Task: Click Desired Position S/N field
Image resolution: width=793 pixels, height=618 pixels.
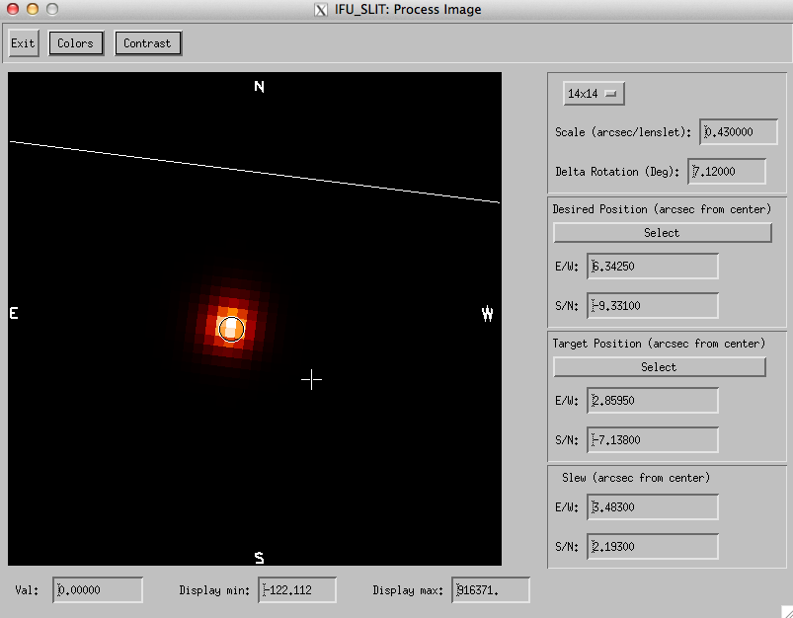Action: click(652, 306)
